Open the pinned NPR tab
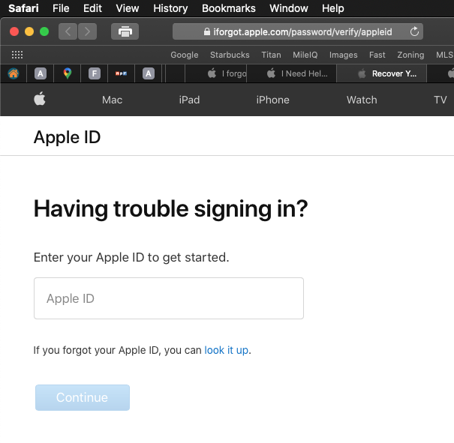 [x=121, y=73]
